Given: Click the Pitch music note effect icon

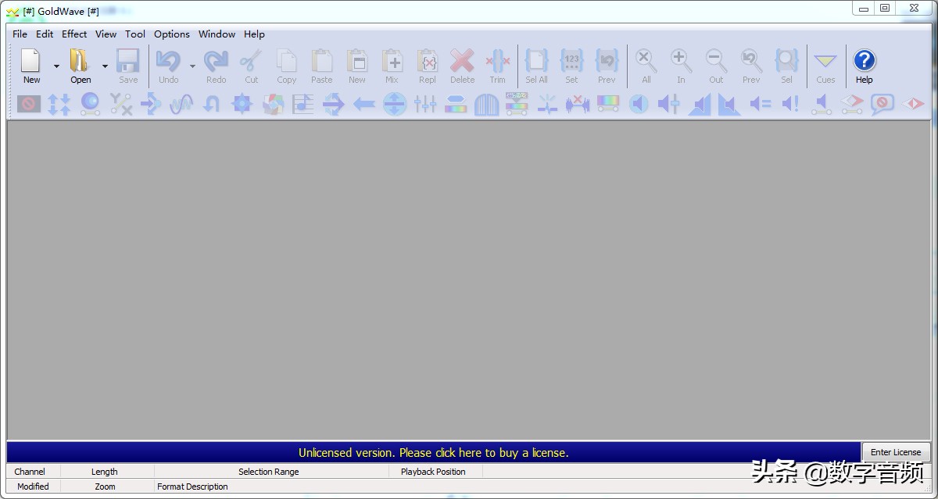Looking at the screenshot, I should tap(303, 104).
